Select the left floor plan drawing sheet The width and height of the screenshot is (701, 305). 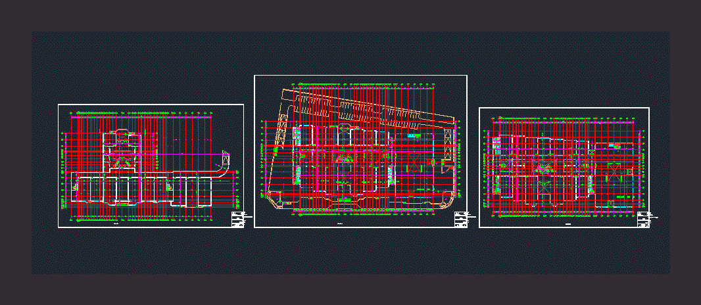tap(151, 166)
